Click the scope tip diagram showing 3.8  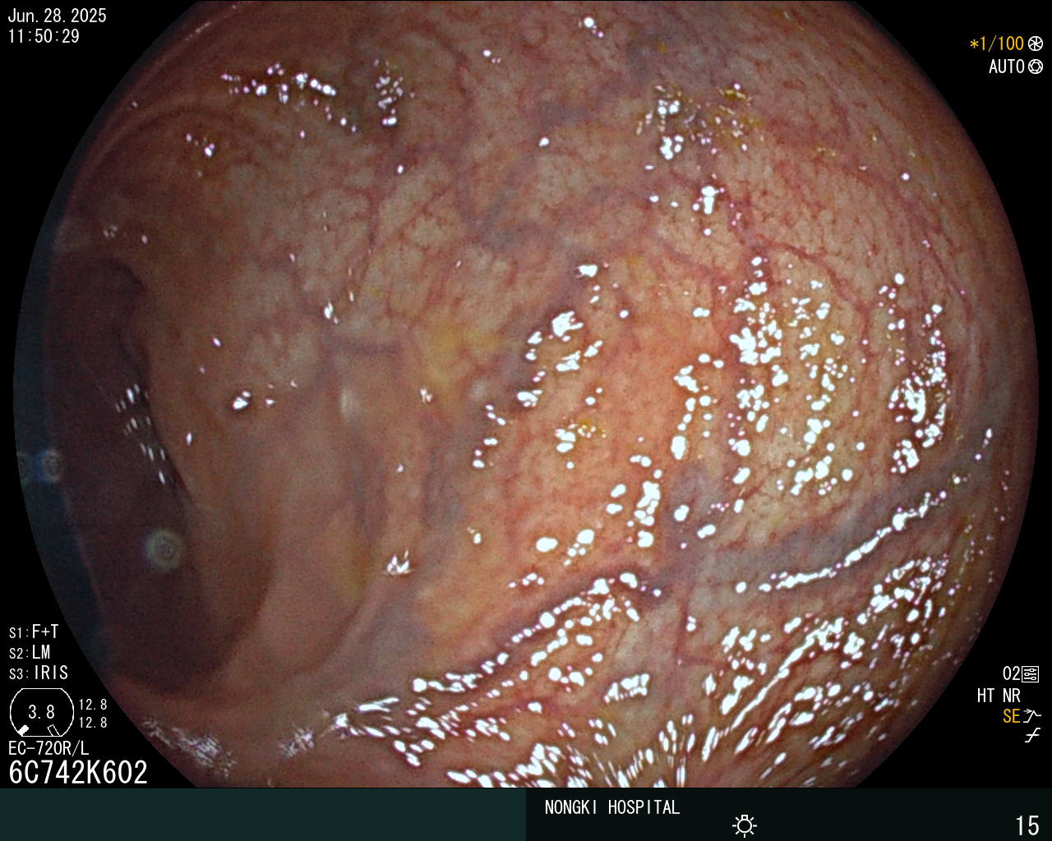41,713
